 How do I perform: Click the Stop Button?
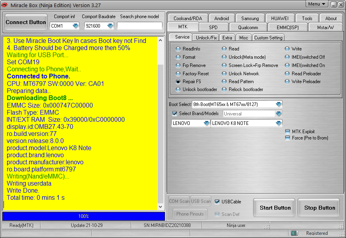click(x=318, y=208)
